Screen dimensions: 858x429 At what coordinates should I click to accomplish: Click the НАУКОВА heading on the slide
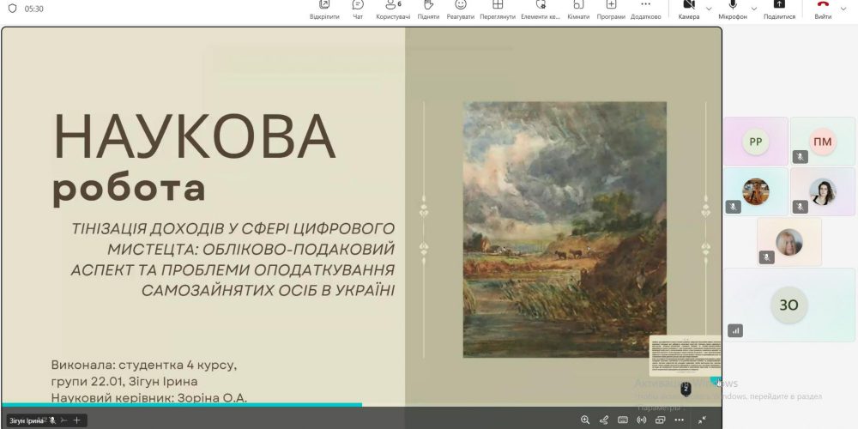pos(194,136)
